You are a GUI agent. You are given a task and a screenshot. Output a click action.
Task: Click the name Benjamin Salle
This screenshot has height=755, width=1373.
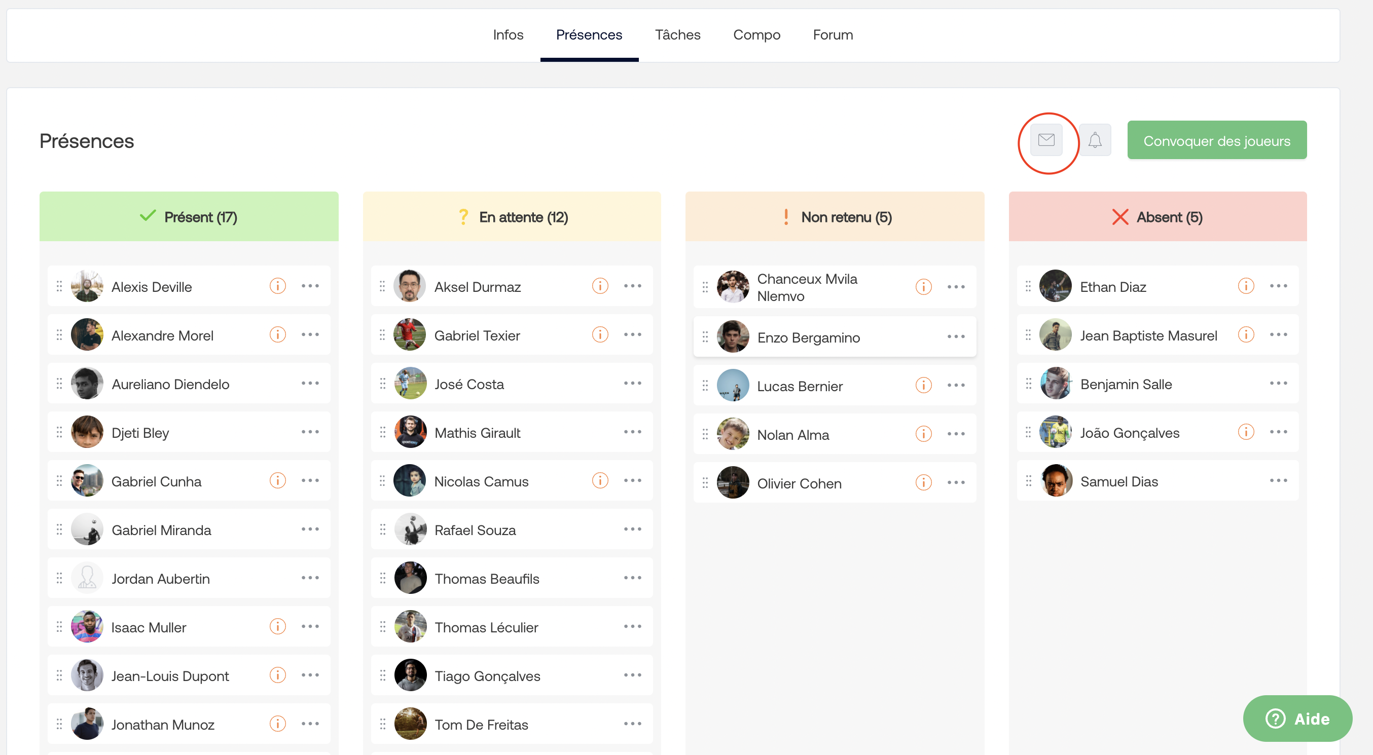coord(1126,384)
